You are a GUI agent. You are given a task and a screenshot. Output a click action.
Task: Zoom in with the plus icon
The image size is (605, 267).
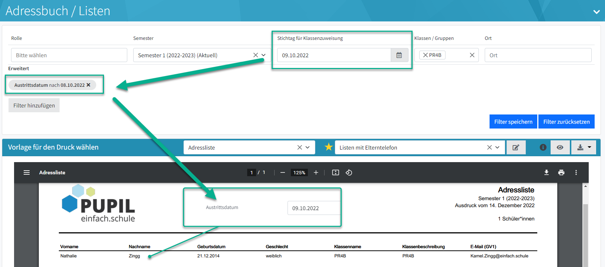point(316,172)
